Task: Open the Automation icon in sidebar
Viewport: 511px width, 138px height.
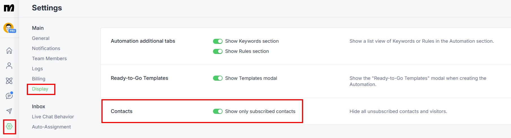Action: coord(9,81)
